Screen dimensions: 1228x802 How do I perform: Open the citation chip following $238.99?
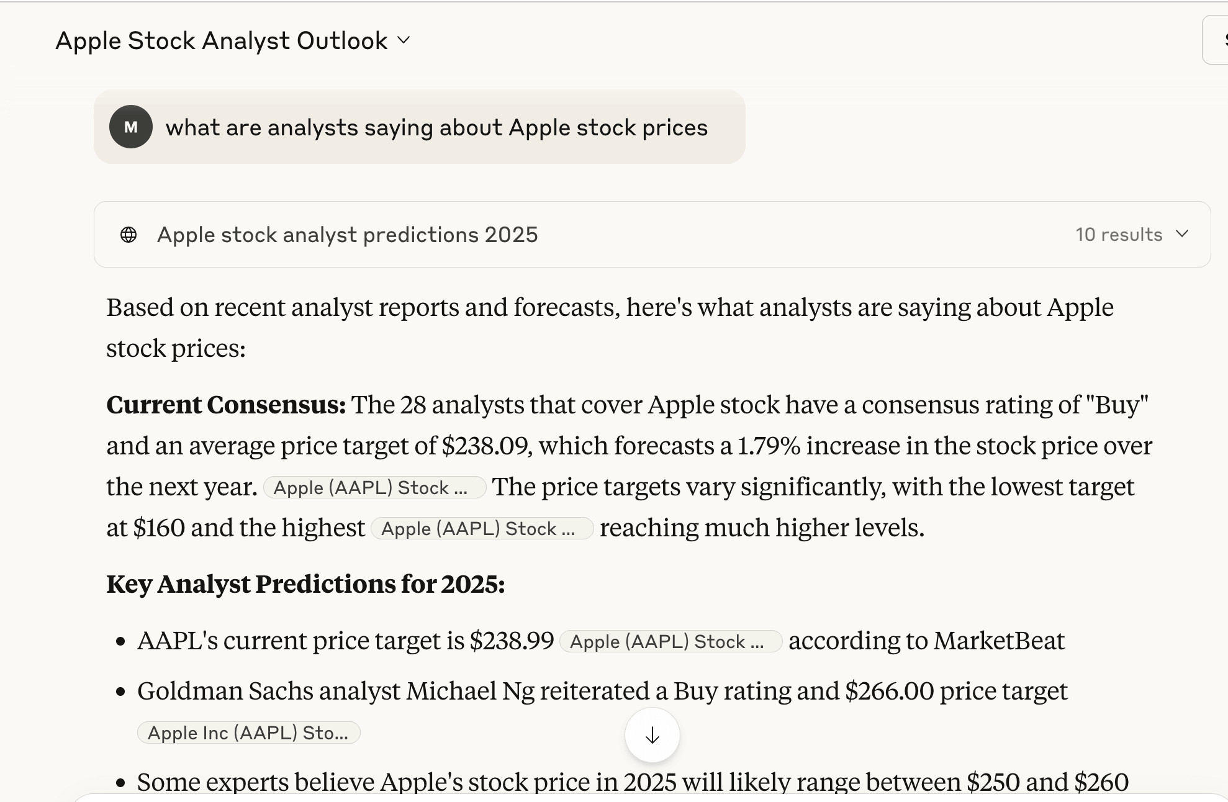pyautogui.click(x=670, y=641)
